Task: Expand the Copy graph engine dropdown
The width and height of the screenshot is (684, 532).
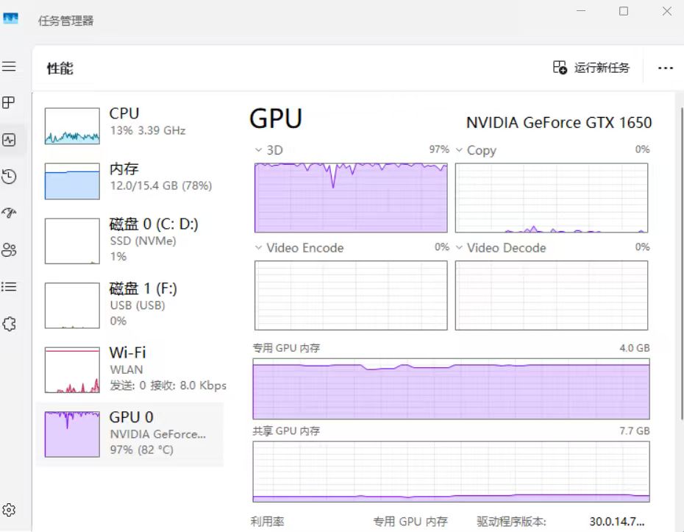Action: coord(459,150)
